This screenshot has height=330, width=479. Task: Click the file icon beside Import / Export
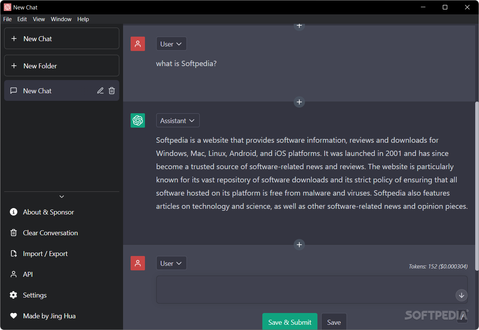(x=14, y=253)
